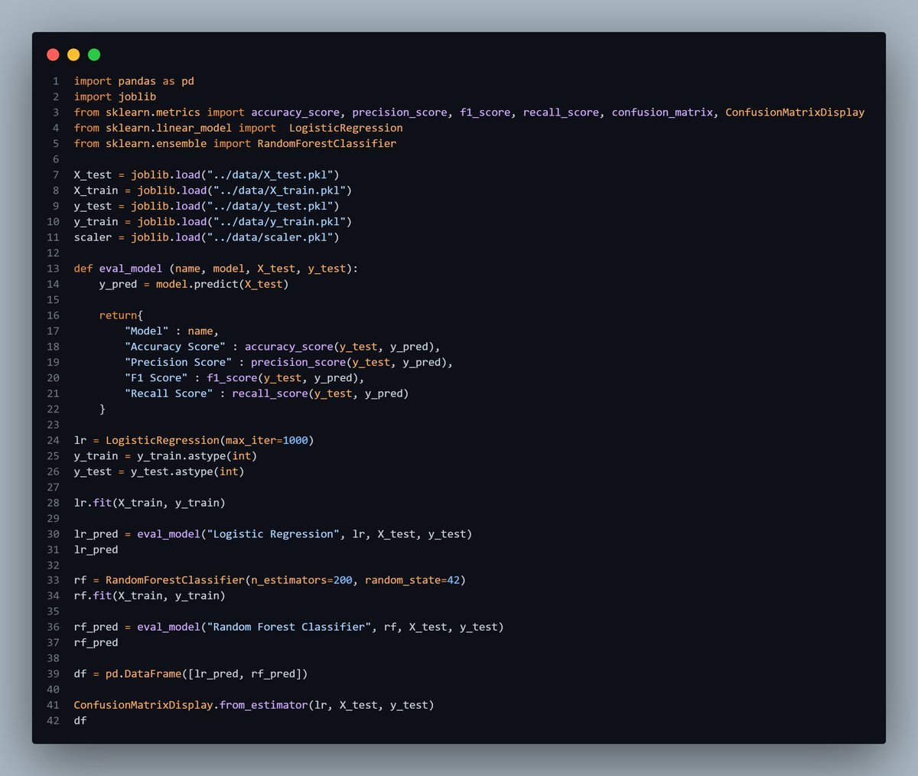Click the lone "df" on line 42

click(x=80, y=720)
